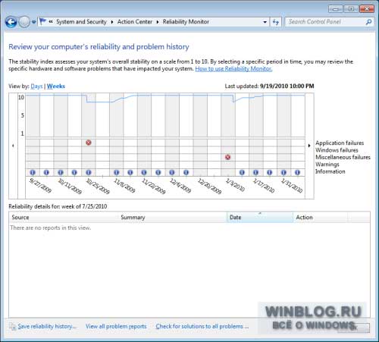
Task: Click the document icon beside Save reliability history
Action: pos(12,326)
